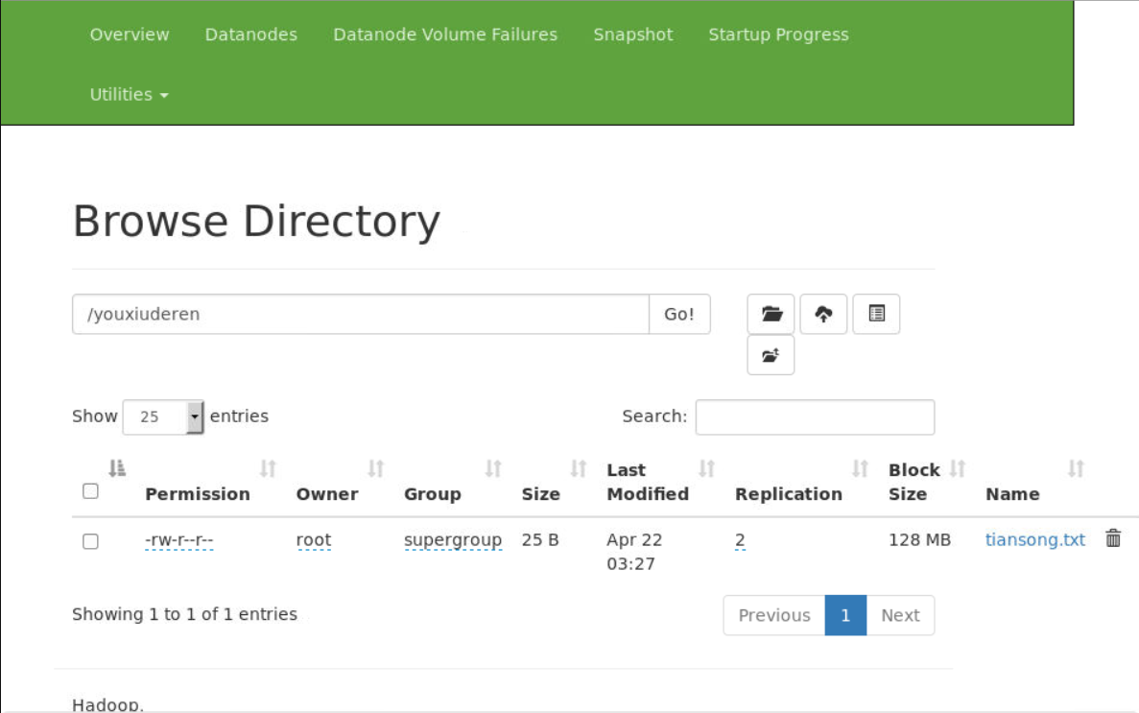Expand the Utilities menu
This screenshot has height=713, width=1139.
pyautogui.click(x=129, y=94)
